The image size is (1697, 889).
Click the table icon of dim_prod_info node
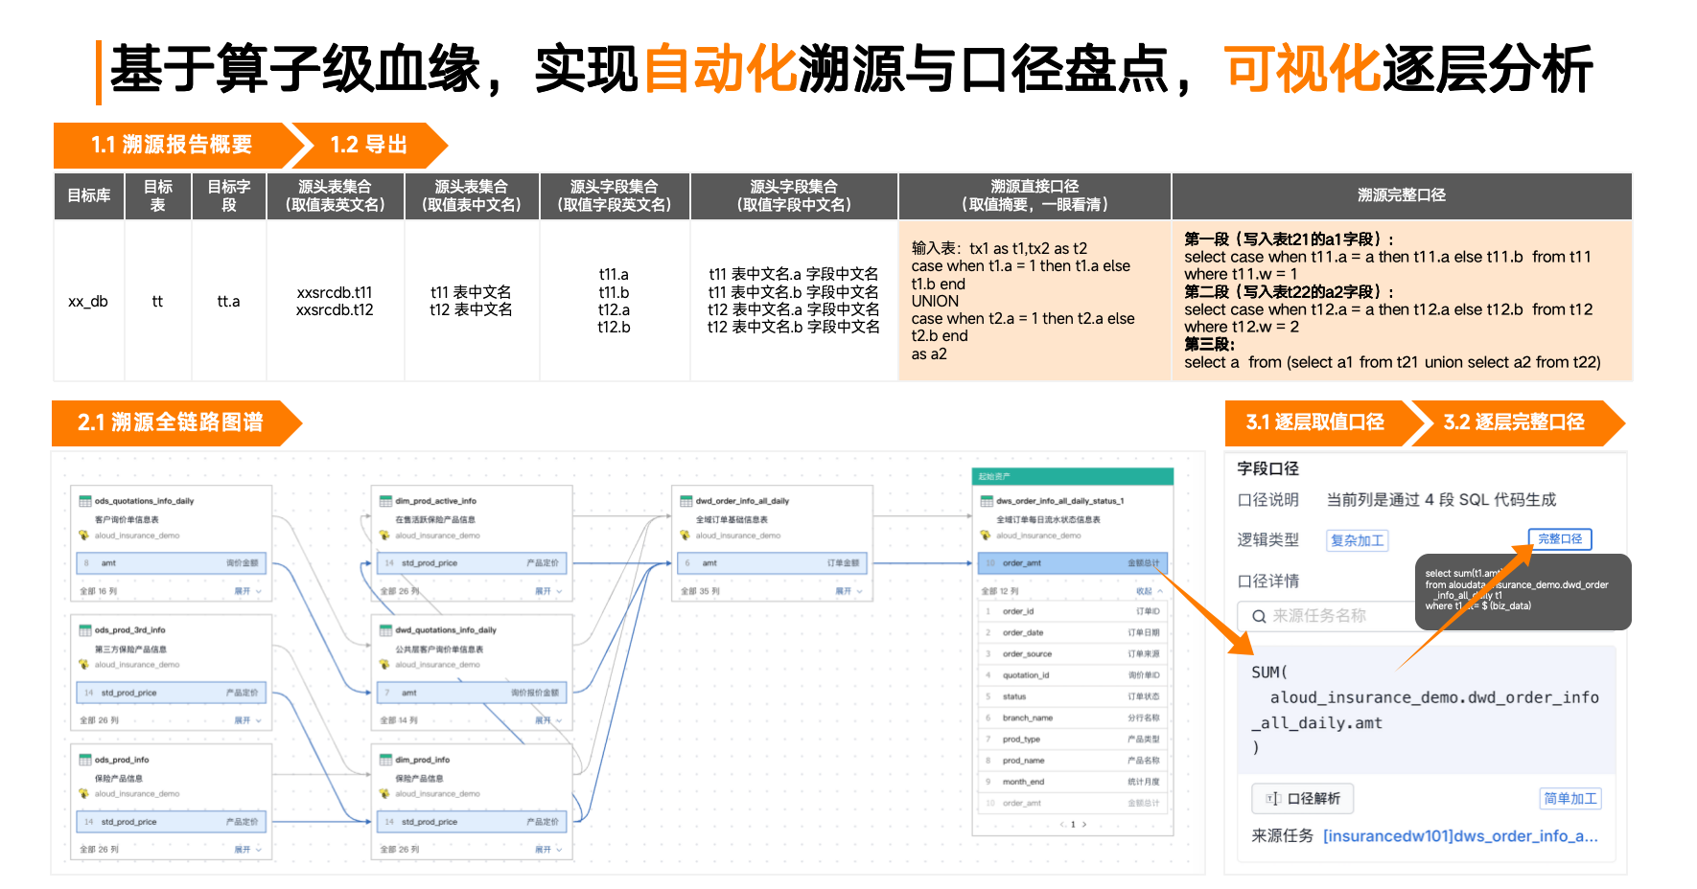tap(385, 760)
